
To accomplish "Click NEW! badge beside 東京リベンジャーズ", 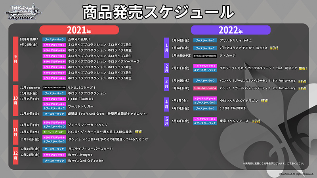I will (x=256, y=121).
